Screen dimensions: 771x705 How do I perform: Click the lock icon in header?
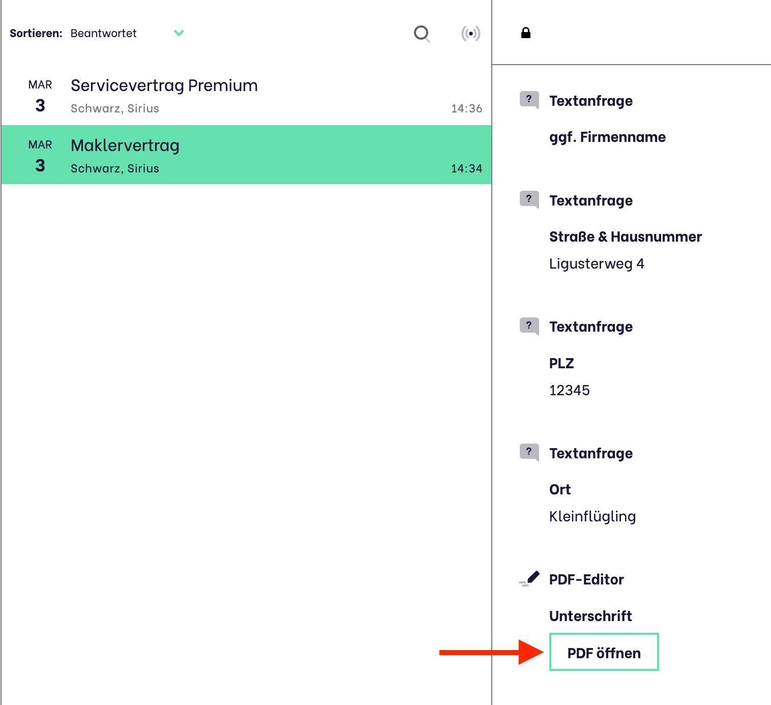click(526, 33)
